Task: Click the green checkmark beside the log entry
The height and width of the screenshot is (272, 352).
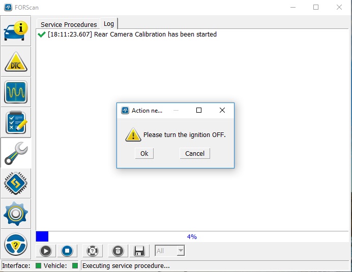Action: pos(42,35)
